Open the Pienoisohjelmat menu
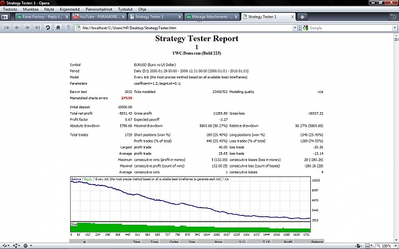The image size is (399, 249). click(x=99, y=9)
